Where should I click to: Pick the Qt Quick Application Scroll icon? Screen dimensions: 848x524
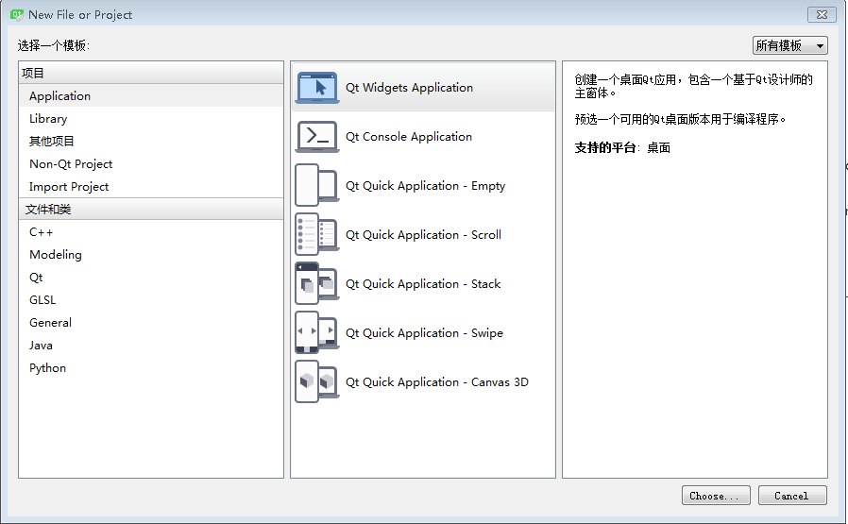pyautogui.click(x=317, y=235)
